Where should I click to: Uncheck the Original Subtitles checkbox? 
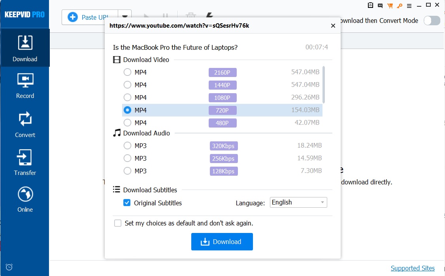pos(127,203)
